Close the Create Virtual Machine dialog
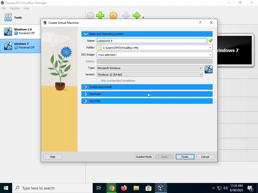 point(211,23)
